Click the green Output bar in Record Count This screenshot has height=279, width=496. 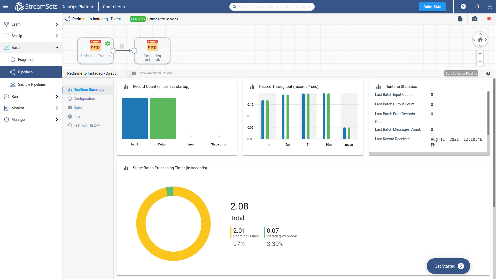coord(163,118)
